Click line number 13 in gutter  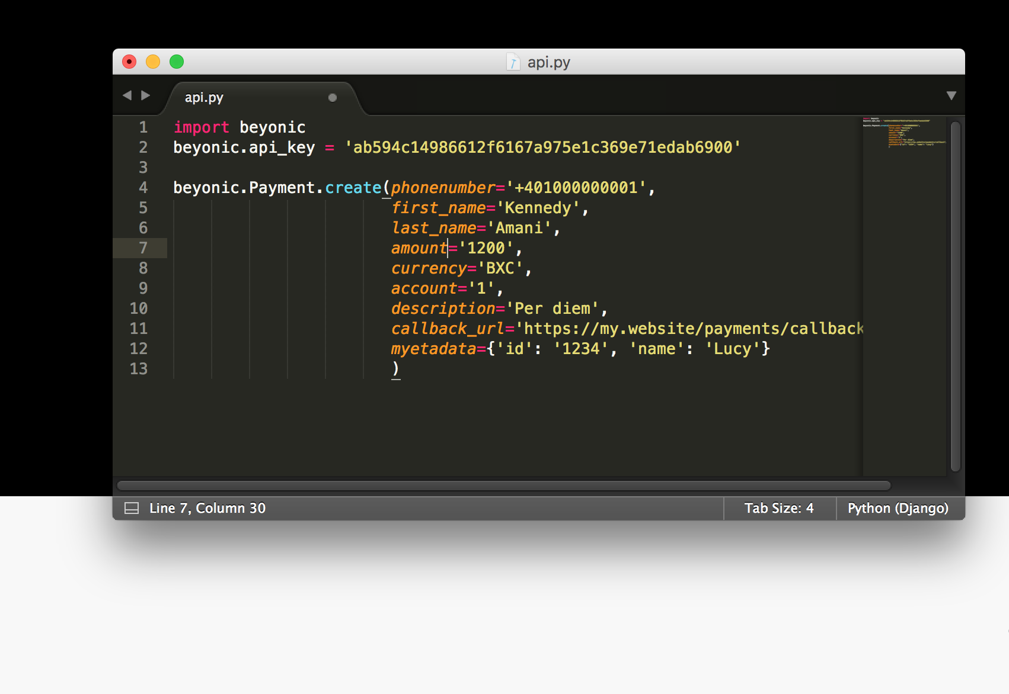coord(139,369)
